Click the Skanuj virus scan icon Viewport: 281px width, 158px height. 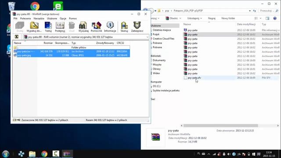click(124, 27)
